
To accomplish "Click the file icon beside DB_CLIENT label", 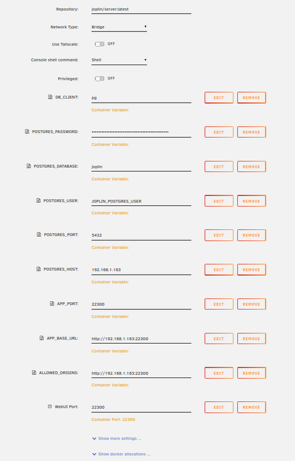I will (x=50, y=97).
